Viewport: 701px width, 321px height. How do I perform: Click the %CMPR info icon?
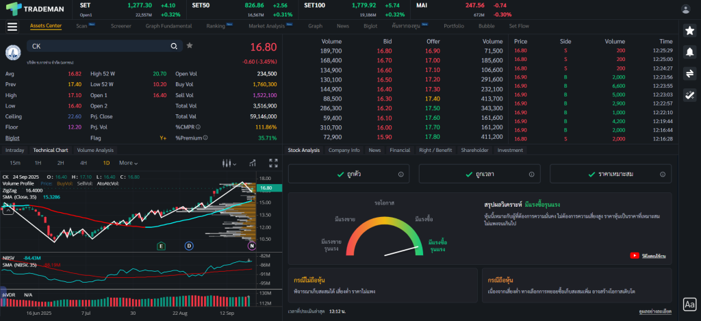point(198,127)
